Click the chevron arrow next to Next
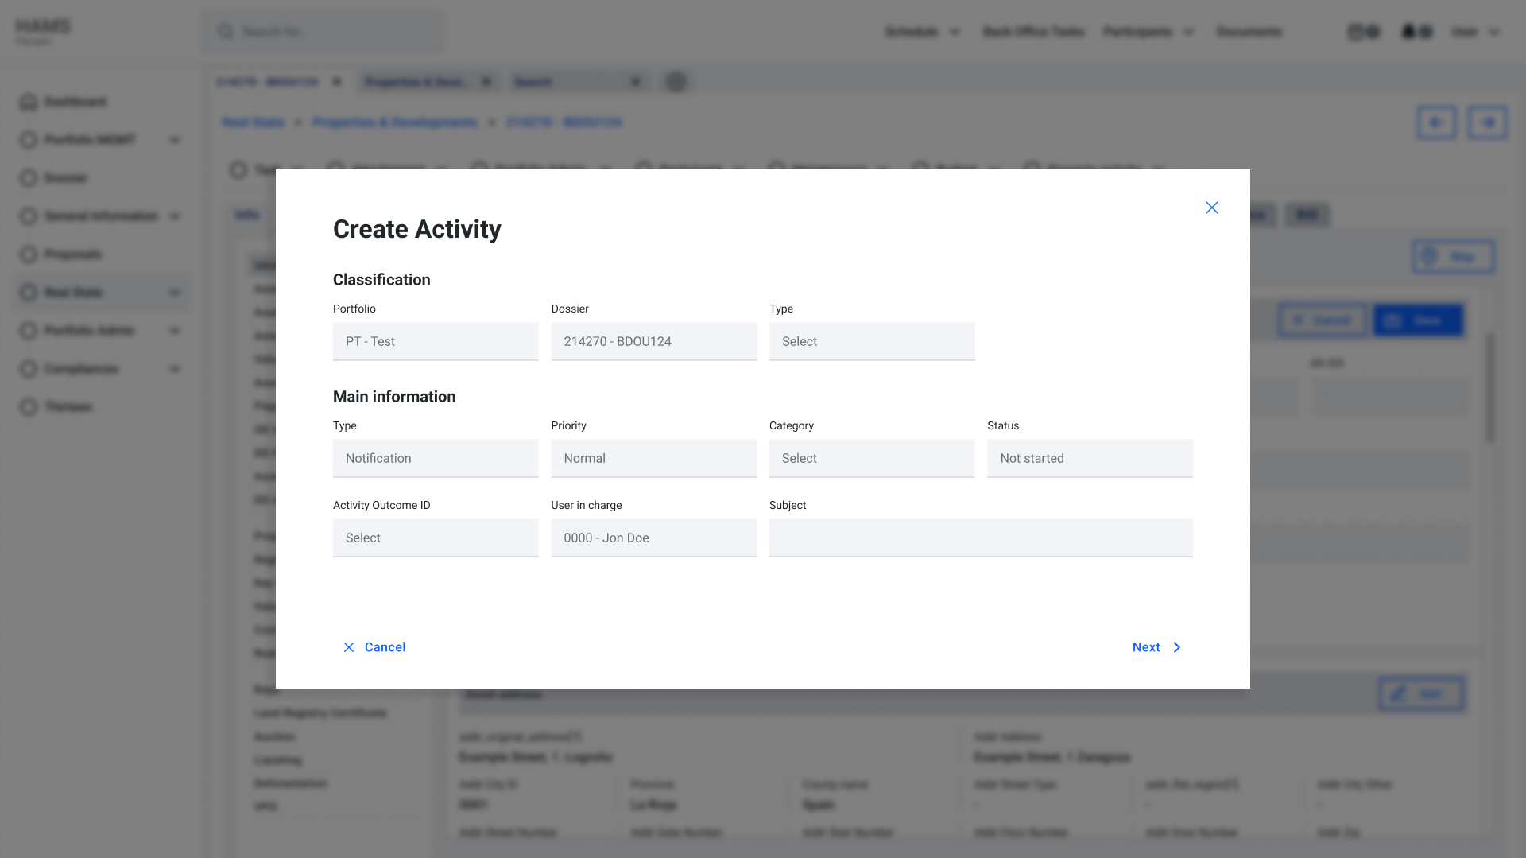Image resolution: width=1526 pixels, height=858 pixels. 1177,647
